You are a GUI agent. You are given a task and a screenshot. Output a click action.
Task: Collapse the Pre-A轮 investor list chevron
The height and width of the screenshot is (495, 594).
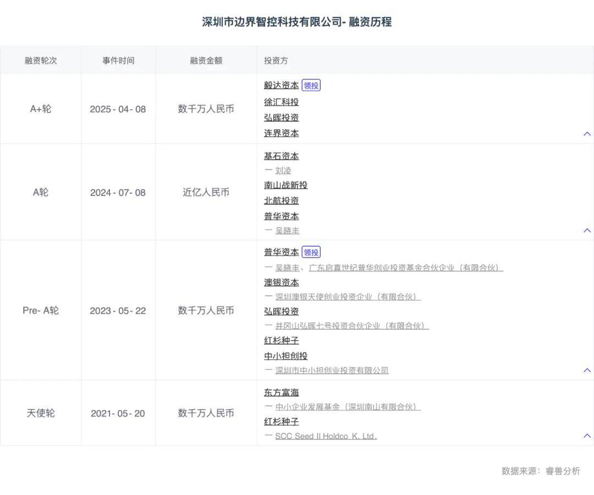point(587,370)
